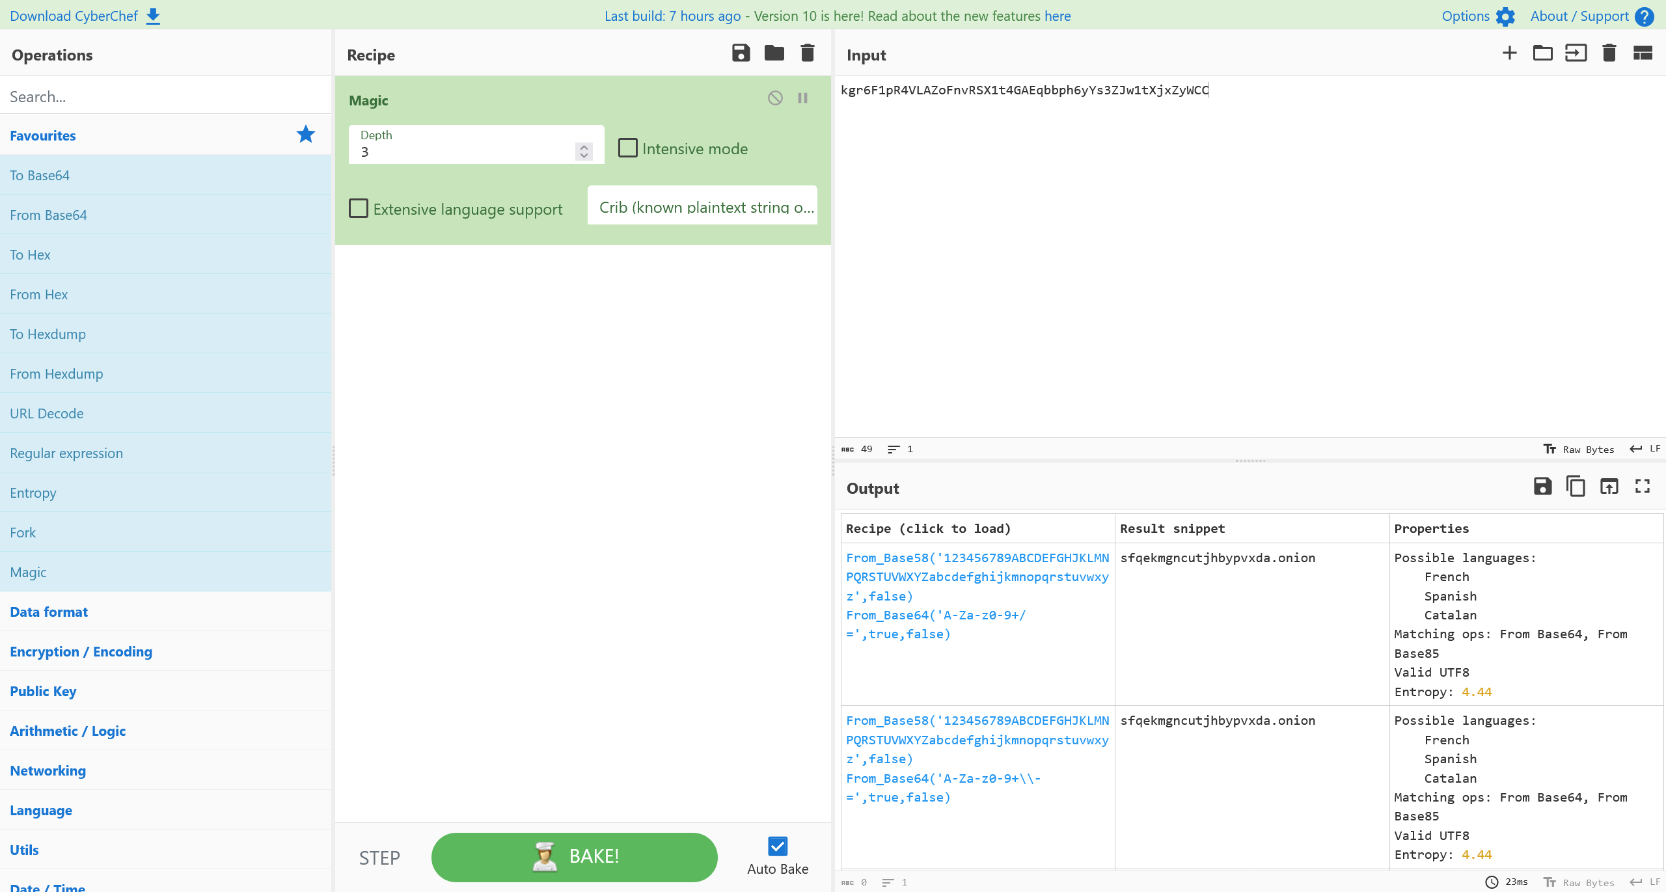Image resolution: width=1666 pixels, height=892 pixels.
Task: Click the Options menu item
Action: tap(1477, 14)
